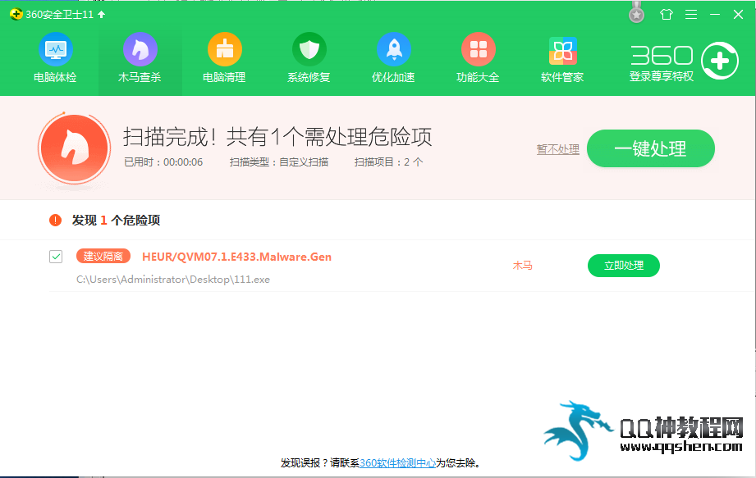The height and width of the screenshot is (478, 756).
Task: Select the 木马查杀 trojan scan icon
Action: 140,49
